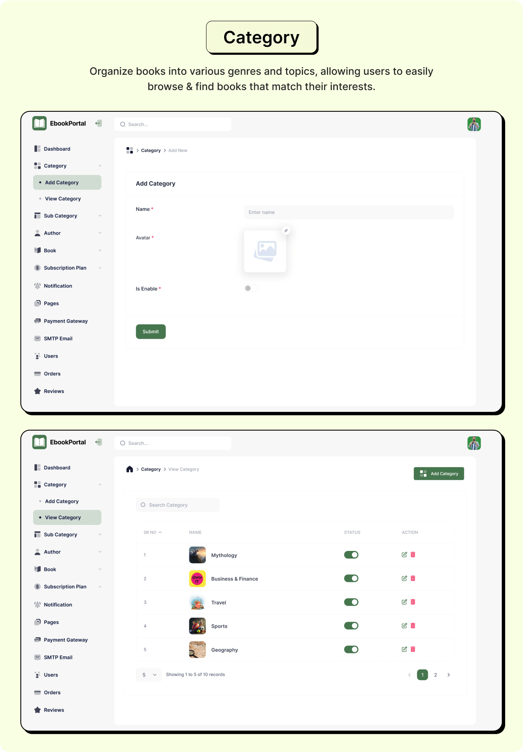Delete the Geography category using its trash icon
Image resolution: width=523 pixels, height=752 pixels.
tap(413, 649)
